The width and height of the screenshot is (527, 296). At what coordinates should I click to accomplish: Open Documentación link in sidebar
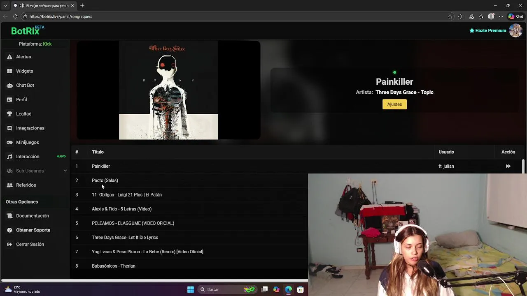(x=33, y=216)
